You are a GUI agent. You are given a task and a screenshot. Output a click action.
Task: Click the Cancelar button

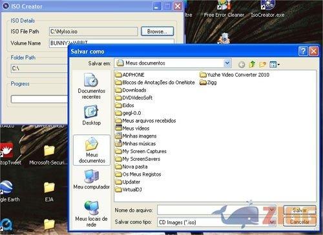coord(300,221)
